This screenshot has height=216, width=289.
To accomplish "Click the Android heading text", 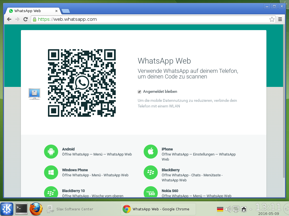I will click(x=68, y=149).
